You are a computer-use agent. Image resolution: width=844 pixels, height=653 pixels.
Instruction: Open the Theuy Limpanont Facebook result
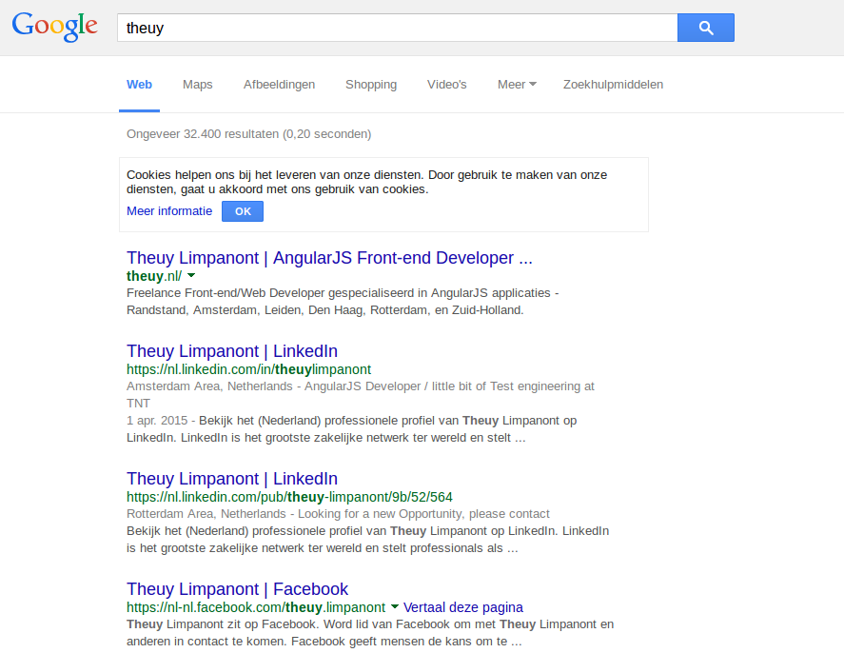[237, 589]
